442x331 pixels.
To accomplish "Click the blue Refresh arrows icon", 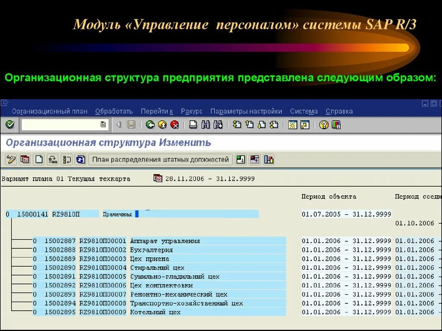I will pyautogui.click(x=81, y=159).
